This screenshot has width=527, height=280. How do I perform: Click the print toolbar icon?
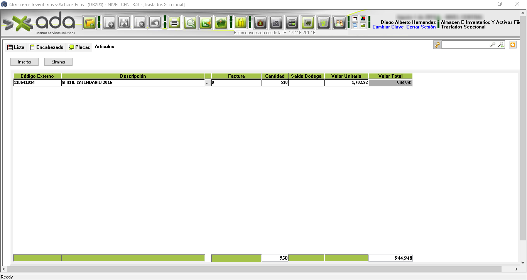174,23
